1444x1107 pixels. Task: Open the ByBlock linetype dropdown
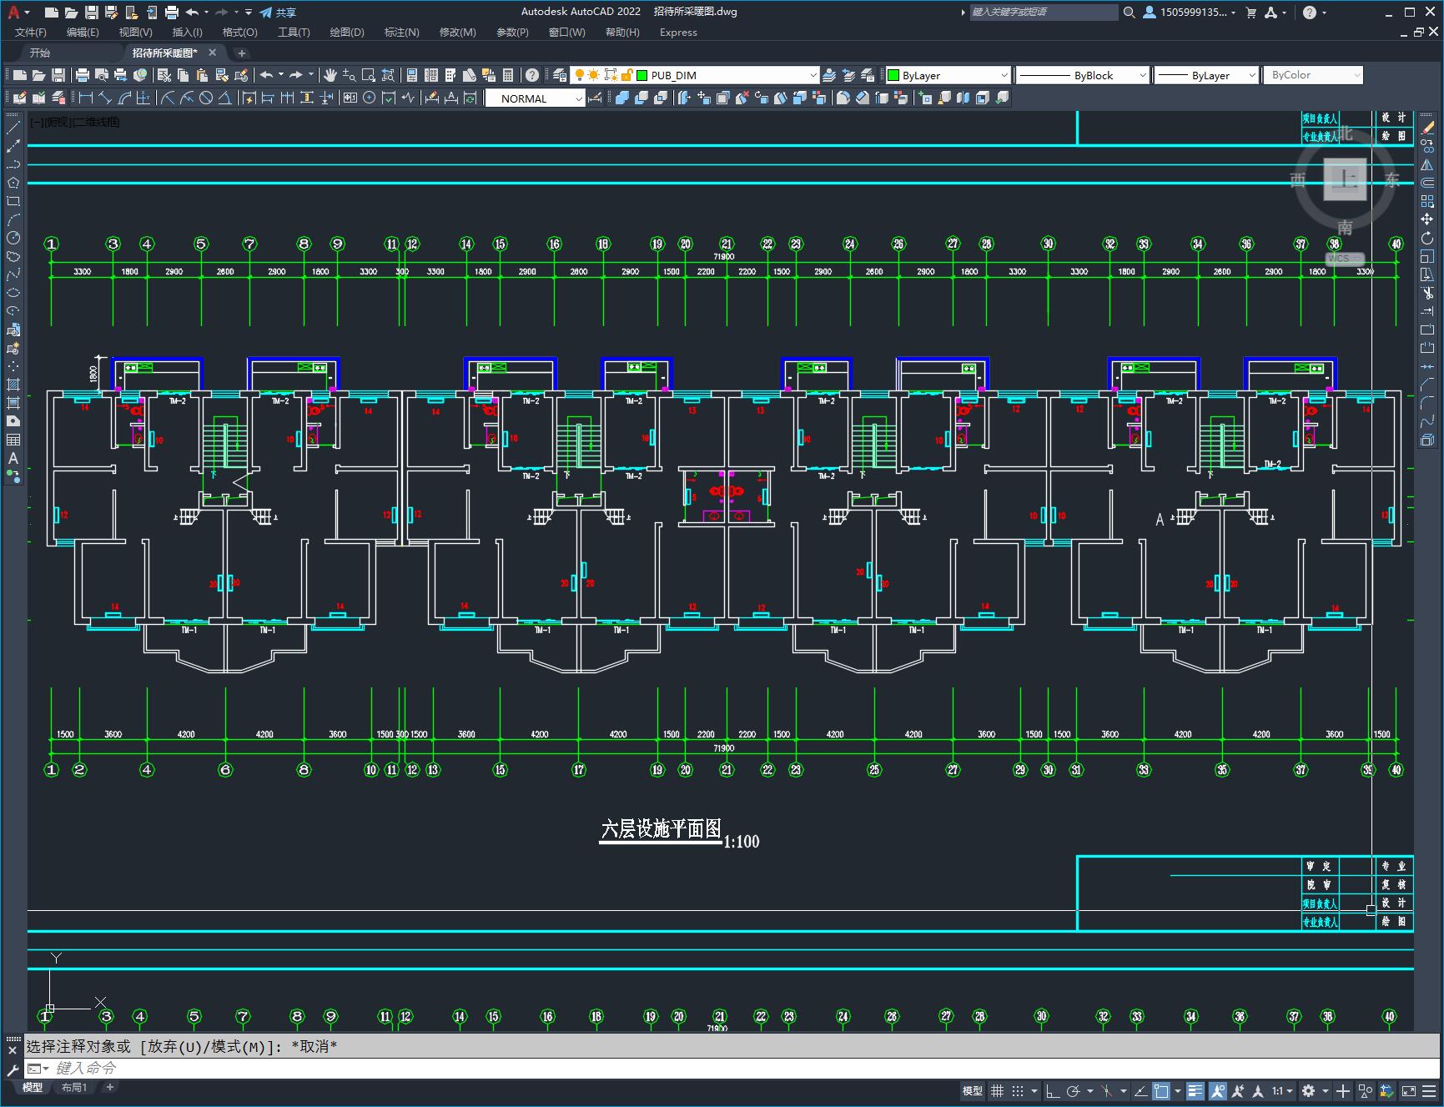coord(1082,75)
